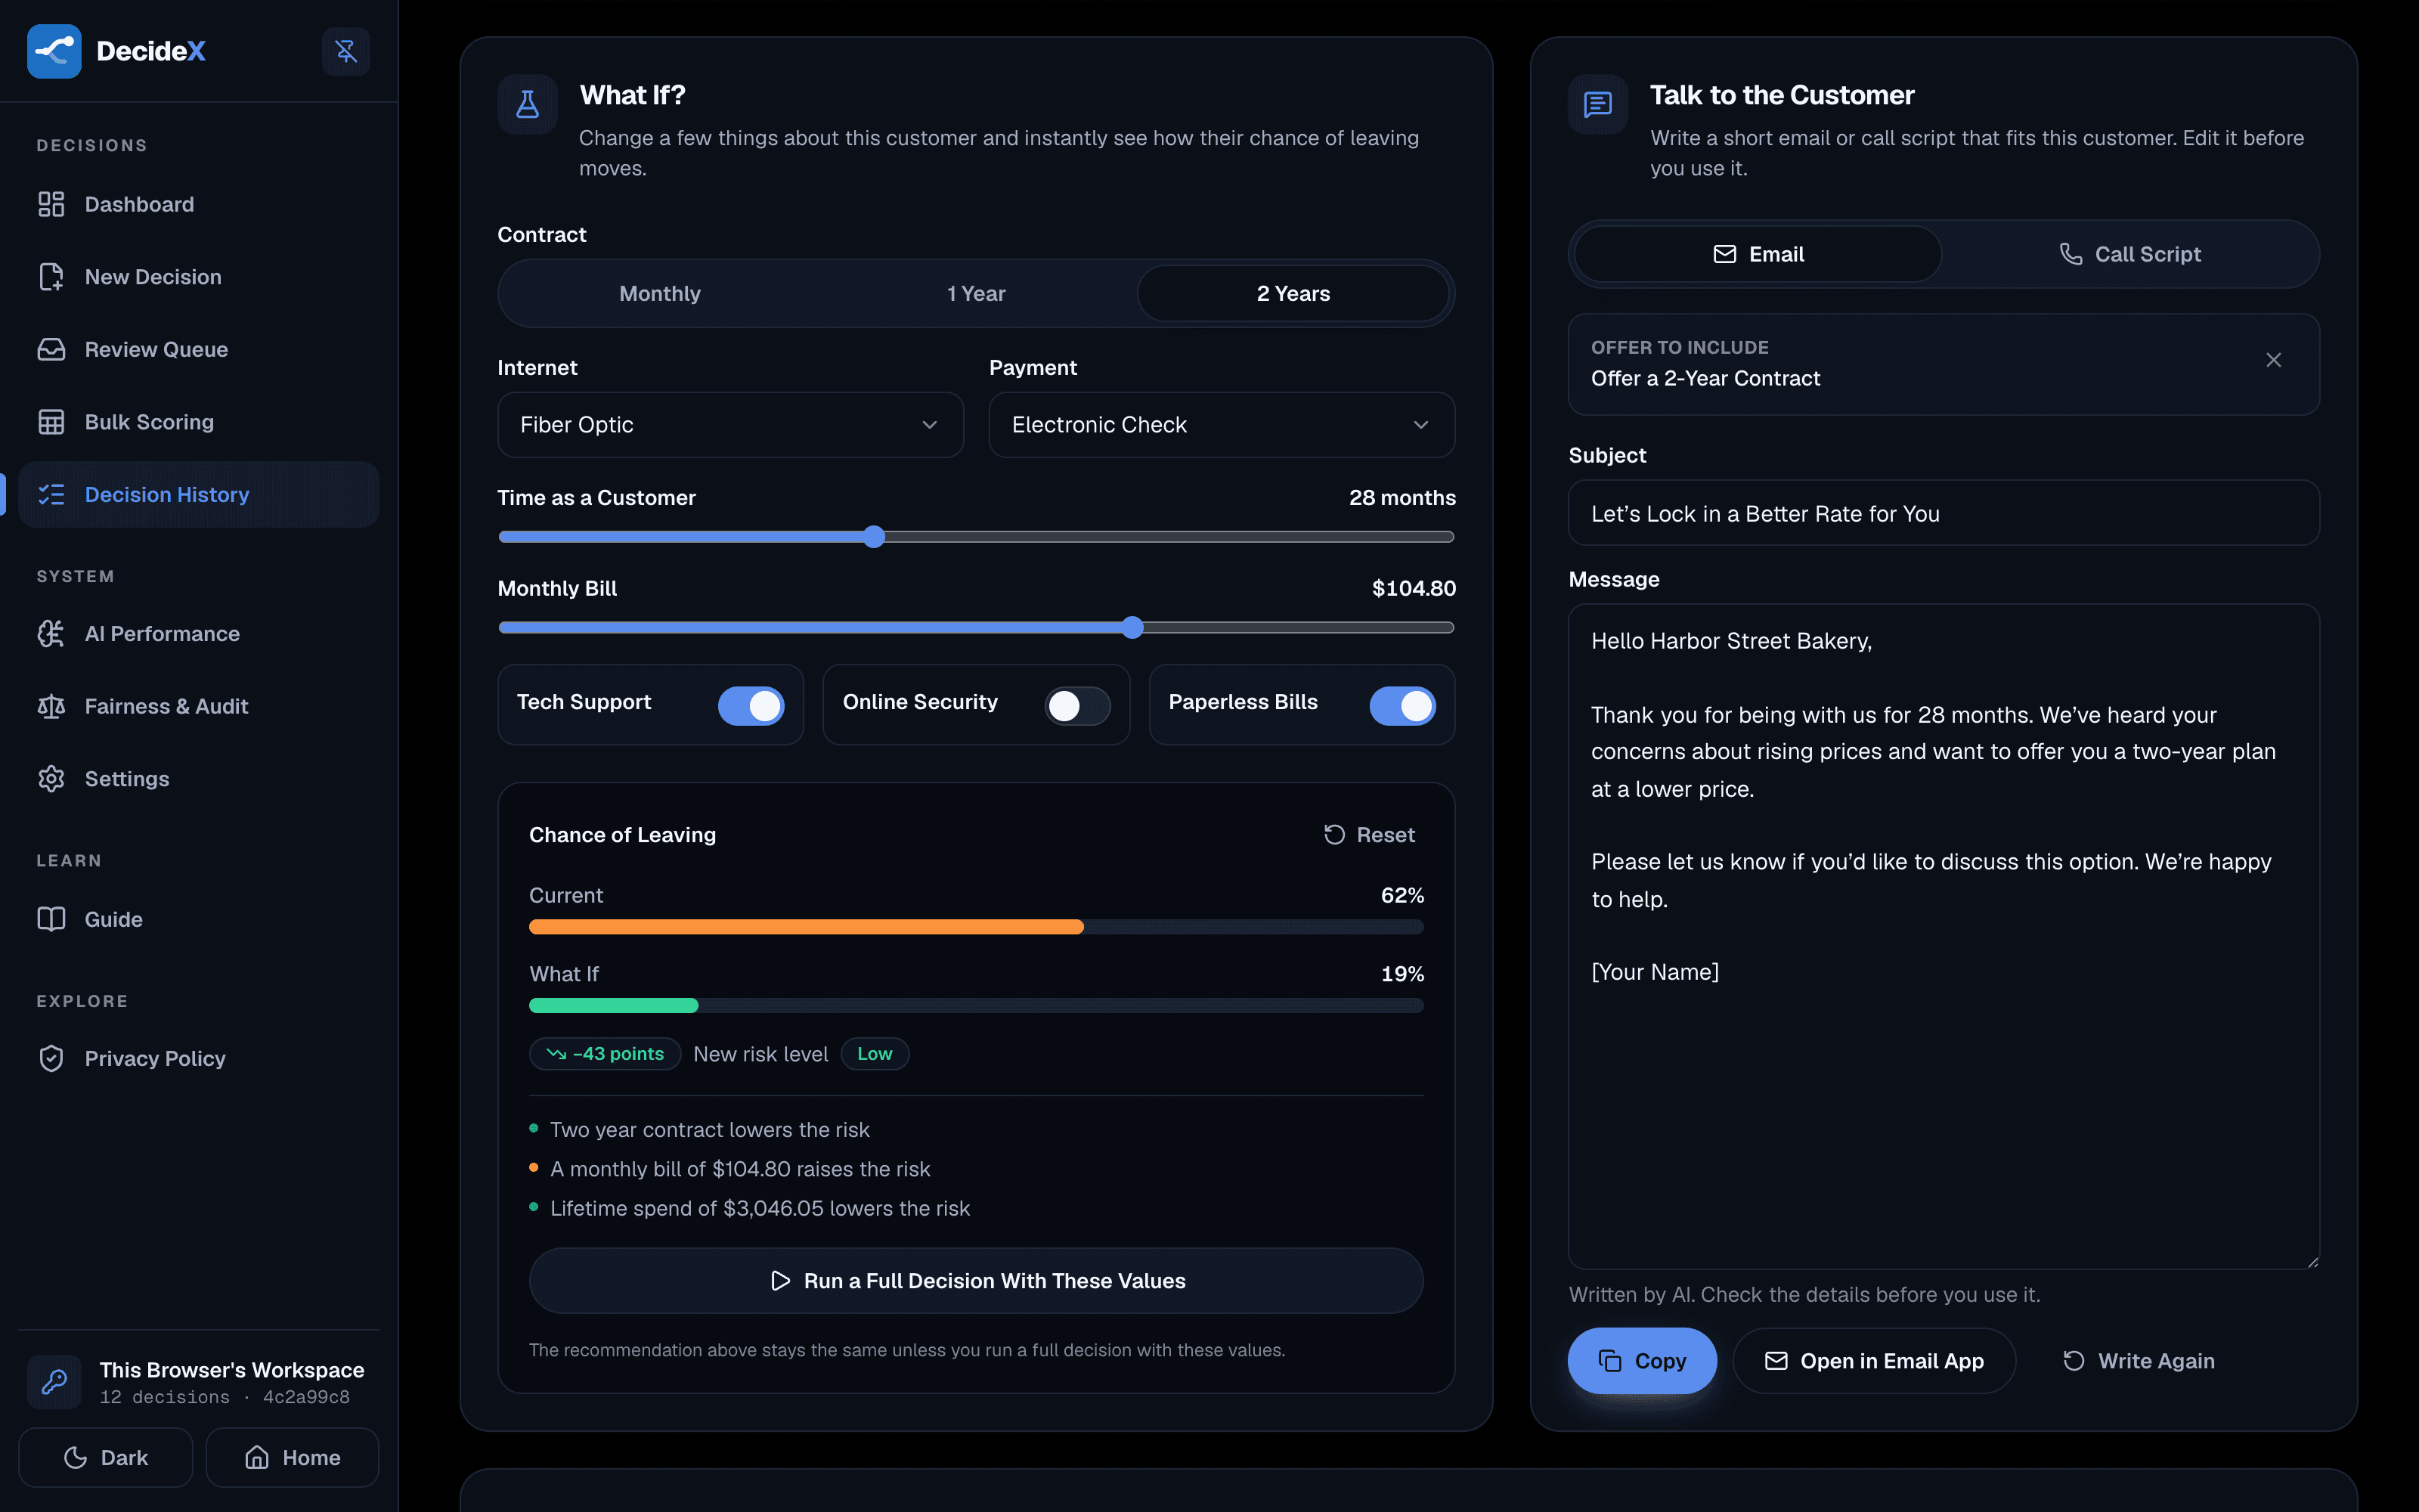Switch theme with Dark button

[x=106, y=1457]
